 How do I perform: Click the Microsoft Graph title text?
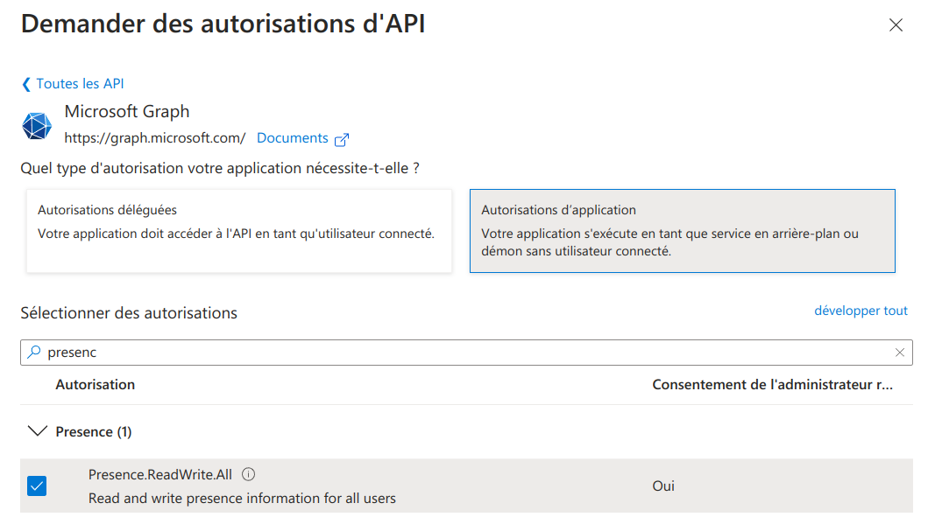(127, 111)
